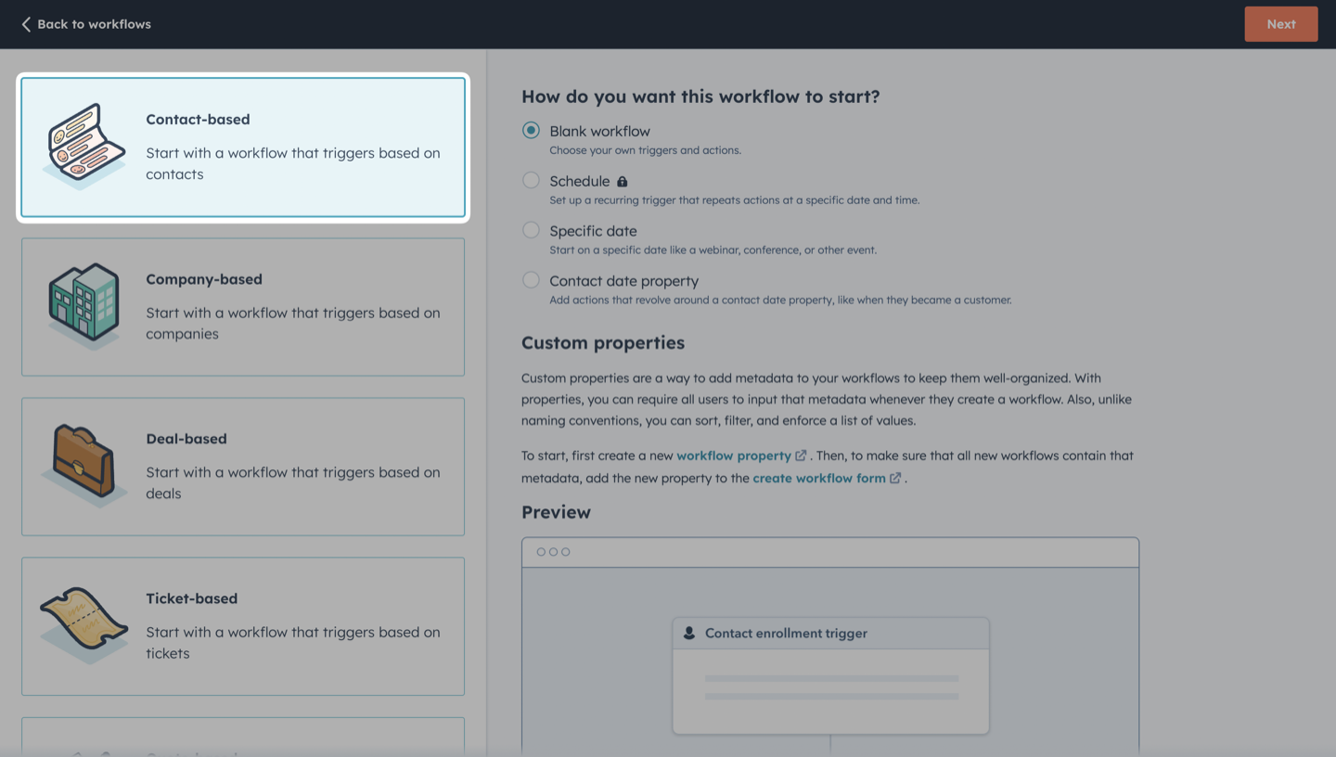Click person icon in Contact enrollment trigger
This screenshot has height=757, width=1336.
pos(689,633)
